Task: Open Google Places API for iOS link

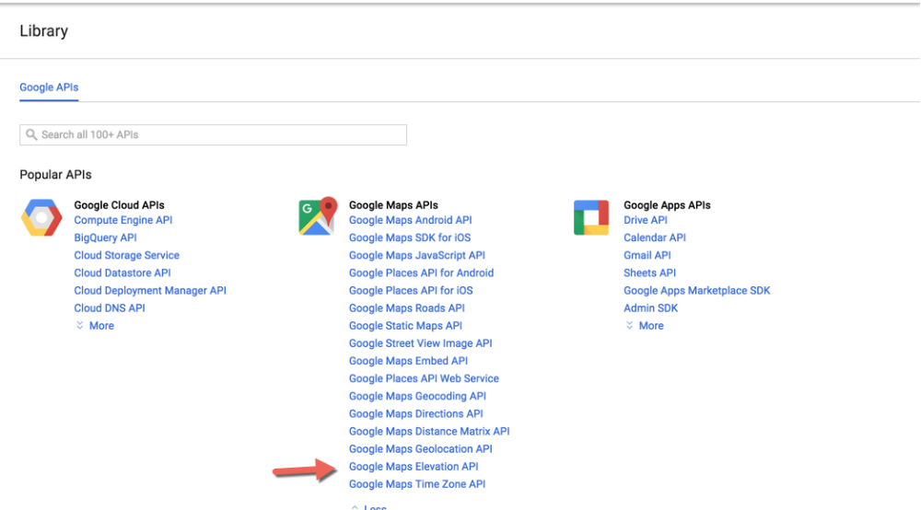Action: point(411,291)
